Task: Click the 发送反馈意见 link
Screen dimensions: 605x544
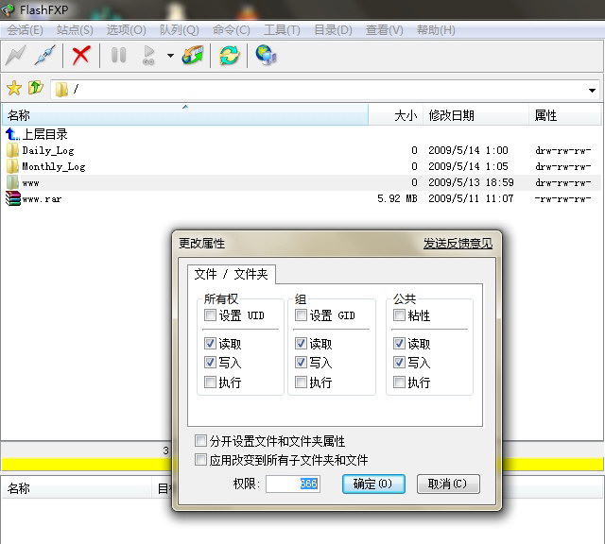Action: pyautogui.click(x=458, y=244)
